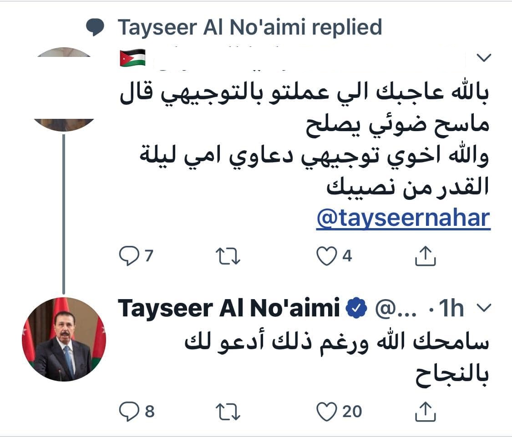Open Tayseer Al No'aimi's profile from bold name
Image resolution: width=512 pixels, height=438 pixels.
pyautogui.click(x=228, y=309)
